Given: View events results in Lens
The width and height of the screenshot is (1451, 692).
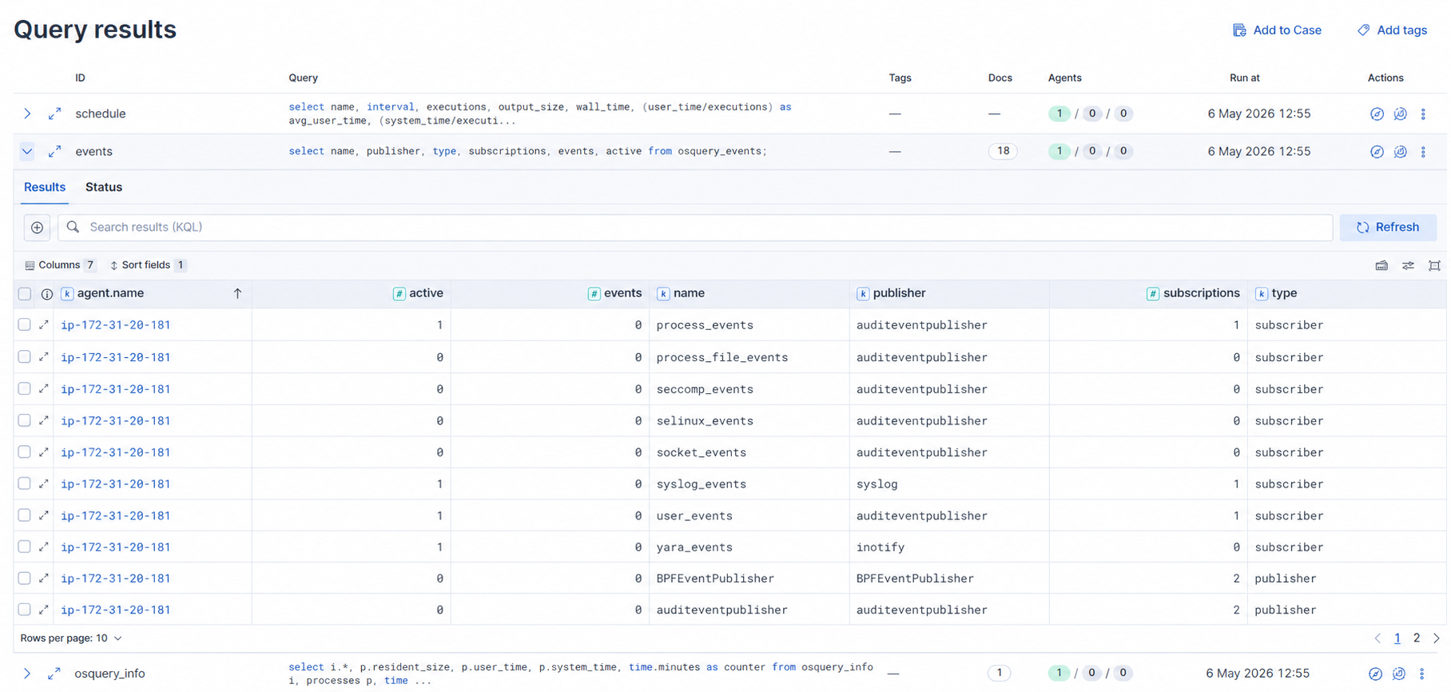Looking at the screenshot, I should [x=1400, y=151].
